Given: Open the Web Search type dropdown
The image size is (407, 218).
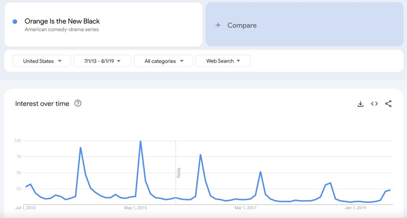Looking at the screenshot, I should (x=223, y=61).
